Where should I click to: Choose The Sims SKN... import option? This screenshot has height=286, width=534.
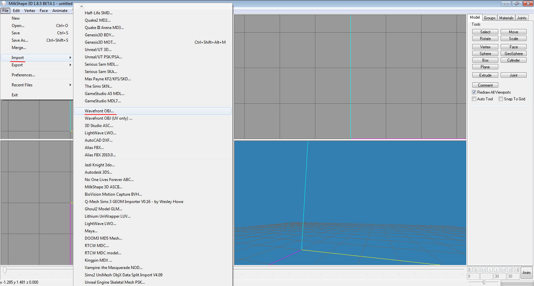point(153,86)
